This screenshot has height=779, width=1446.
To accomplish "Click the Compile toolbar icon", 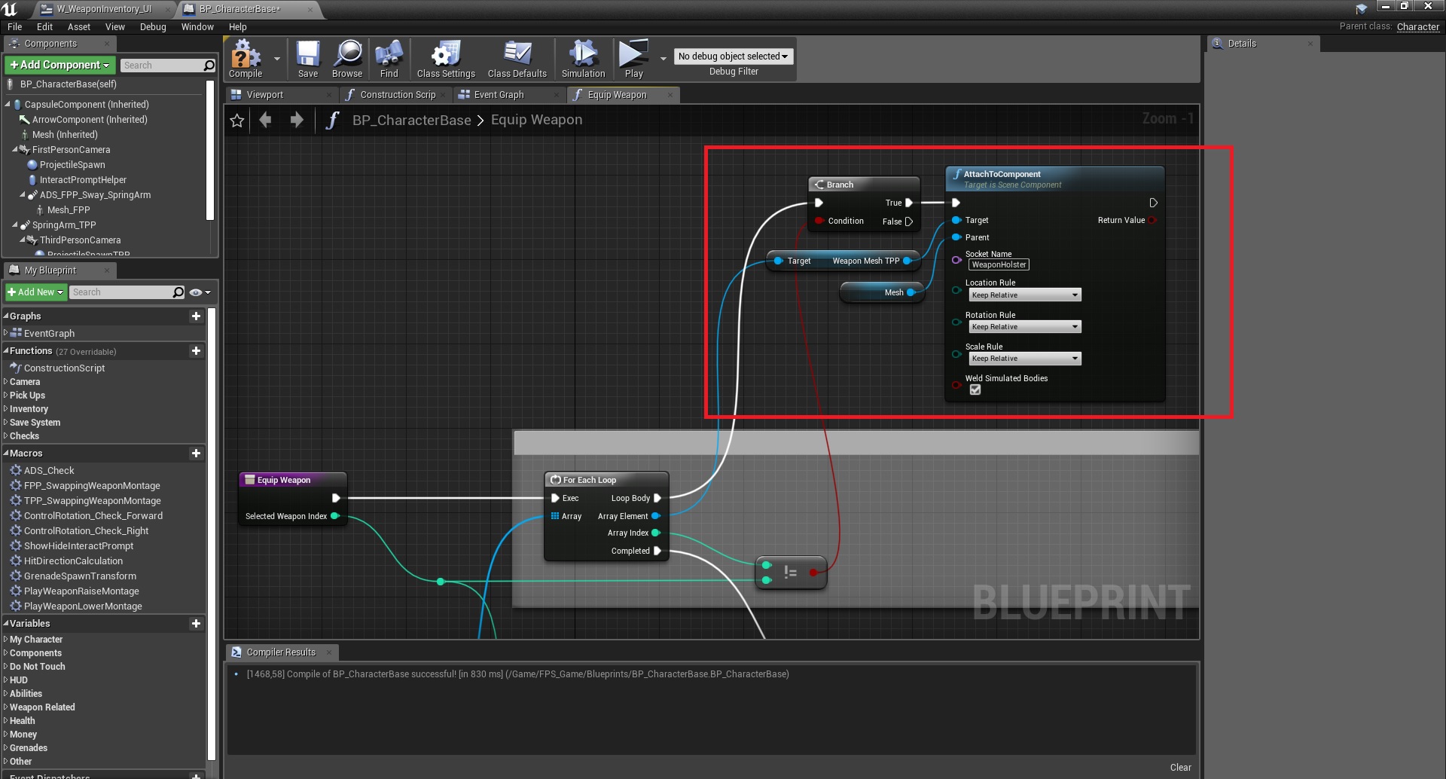I will tap(246, 58).
